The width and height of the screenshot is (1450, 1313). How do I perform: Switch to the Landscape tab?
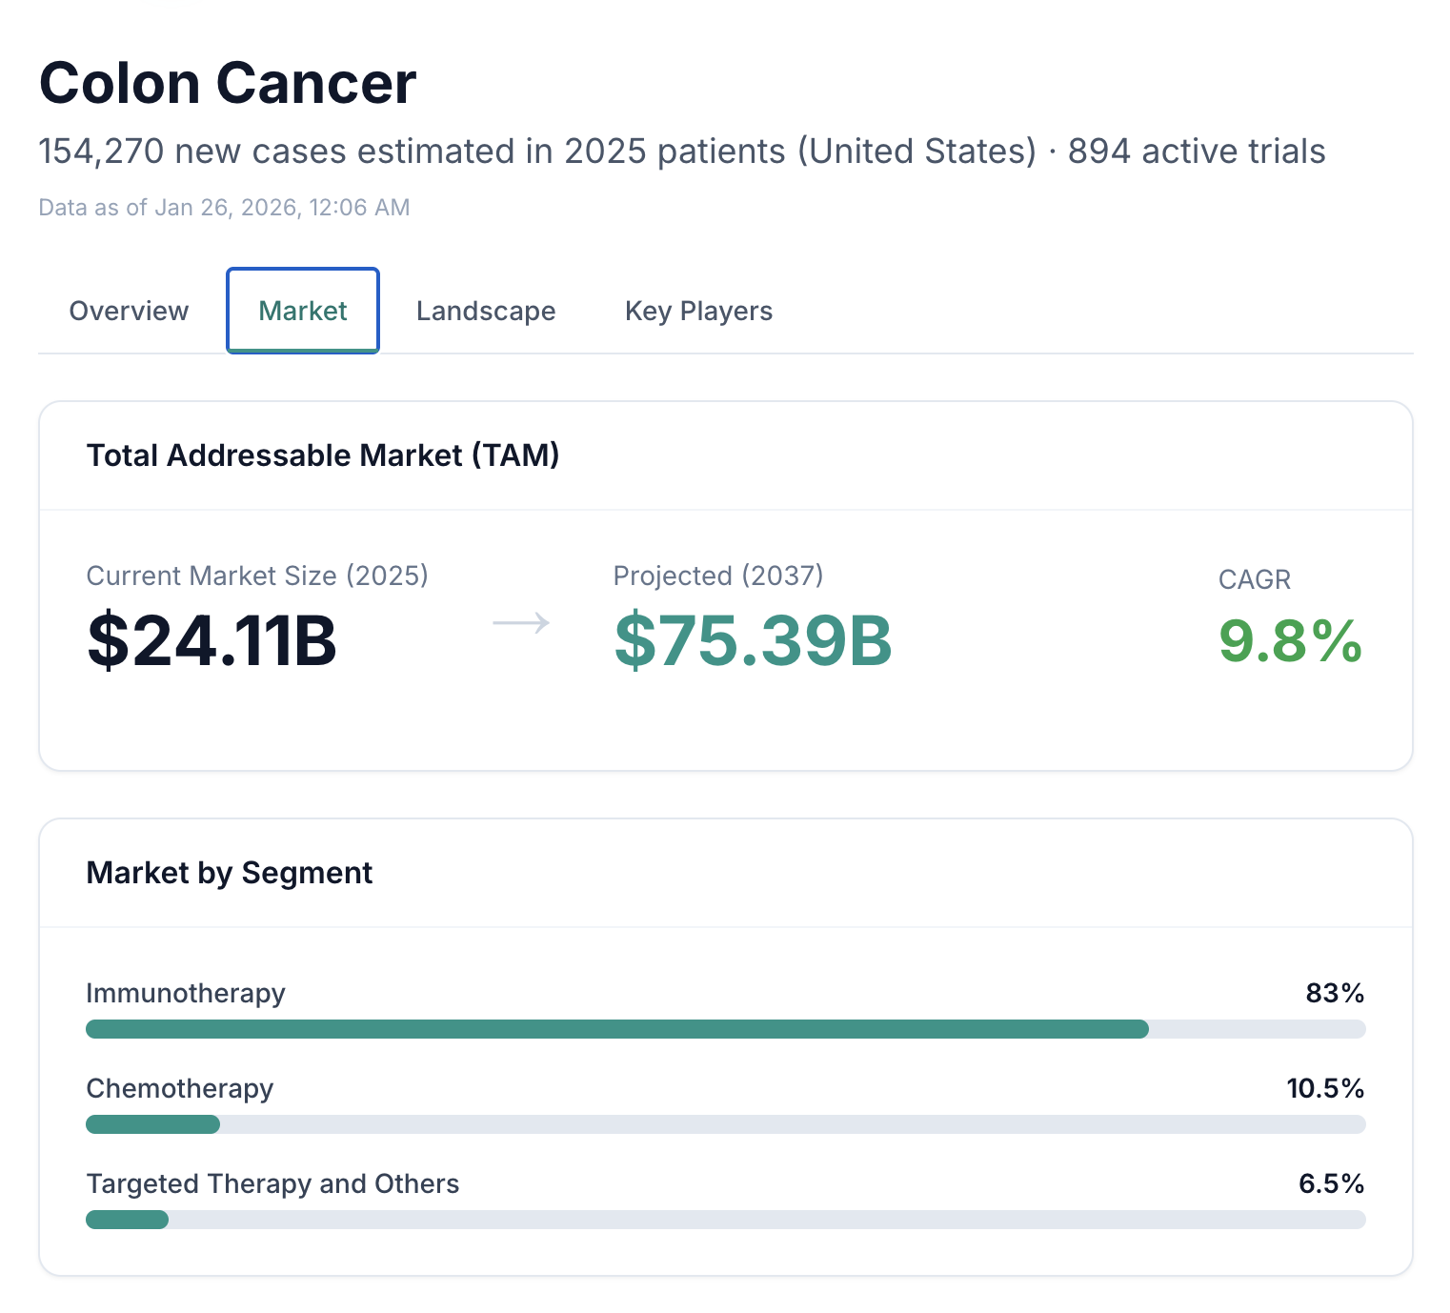coord(486,310)
